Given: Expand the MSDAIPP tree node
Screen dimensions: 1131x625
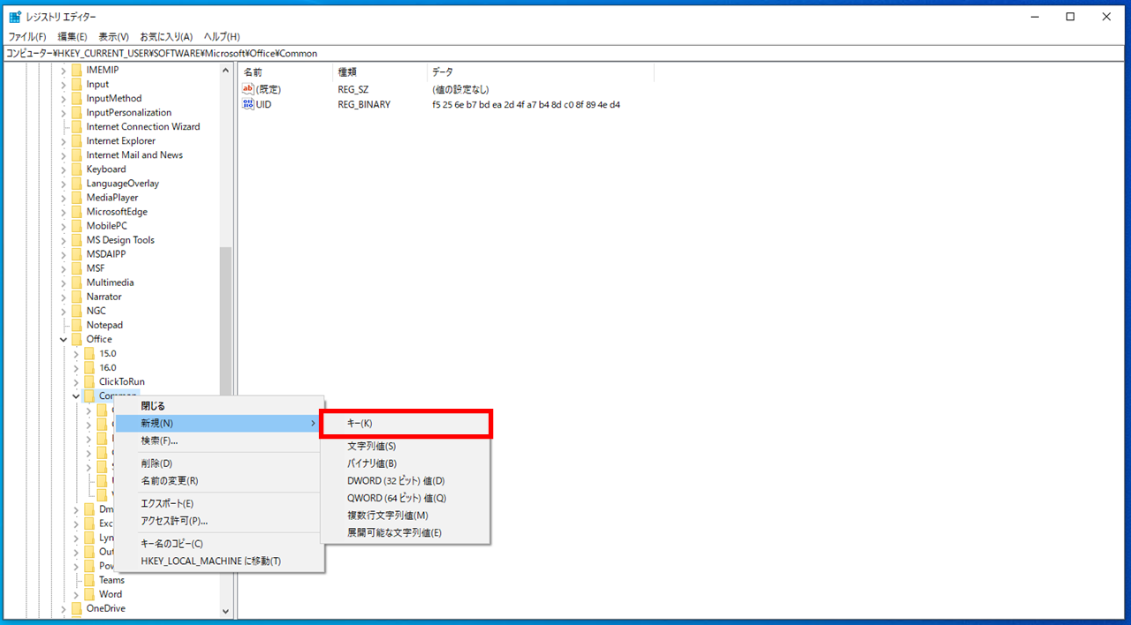Looking at the screenshot, I should [64, 254].
